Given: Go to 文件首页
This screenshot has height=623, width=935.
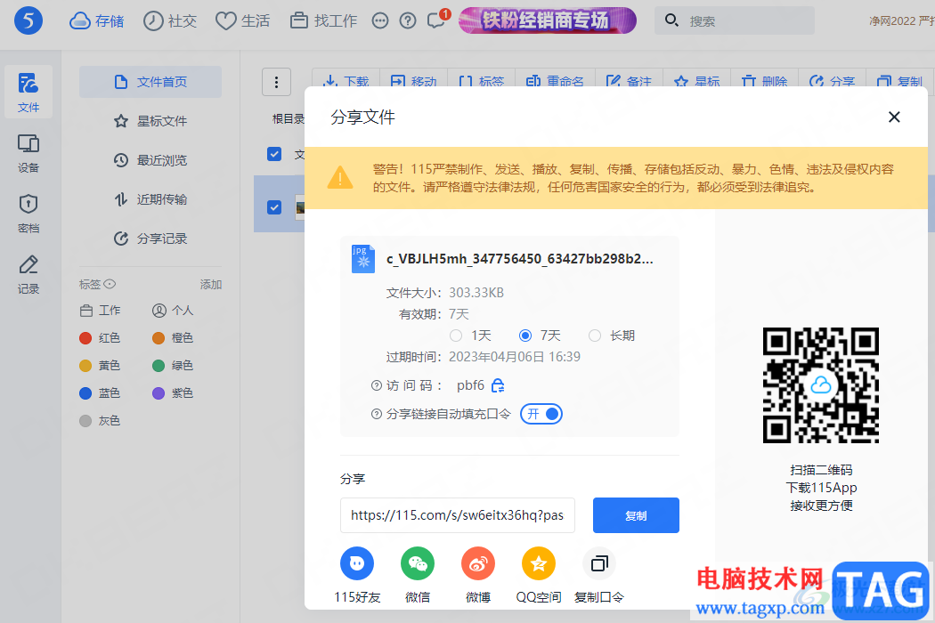Looking at the screenshot, I should click(150, 82).
